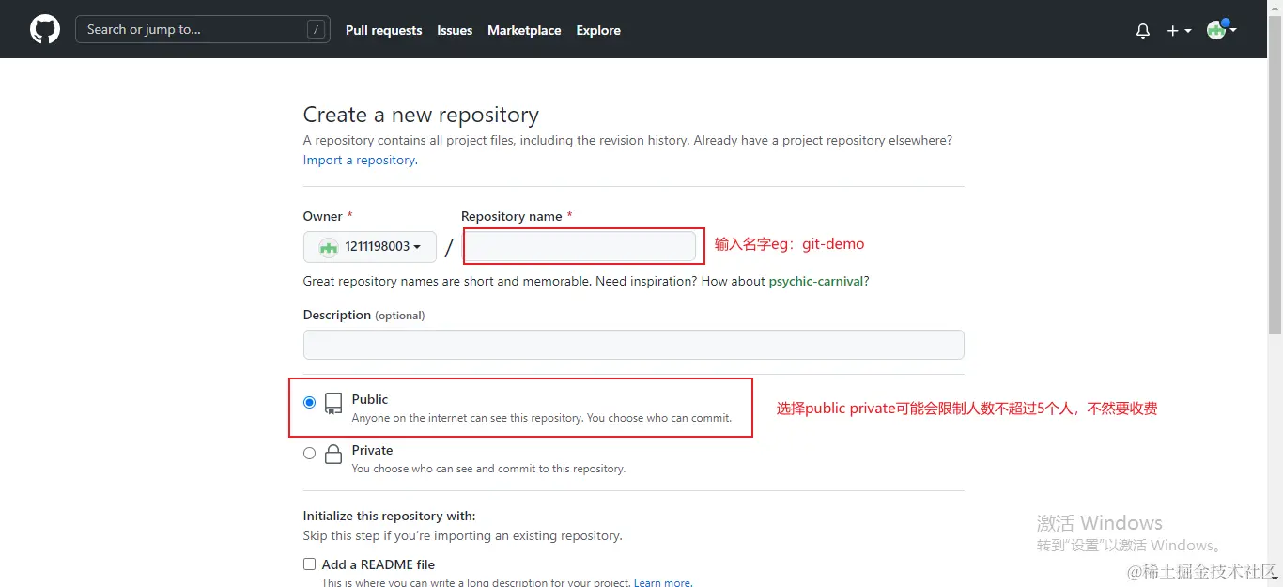This screenshot has height=587, width=1283.
Task: Go to Pull requests
Action: coord(383,30)
